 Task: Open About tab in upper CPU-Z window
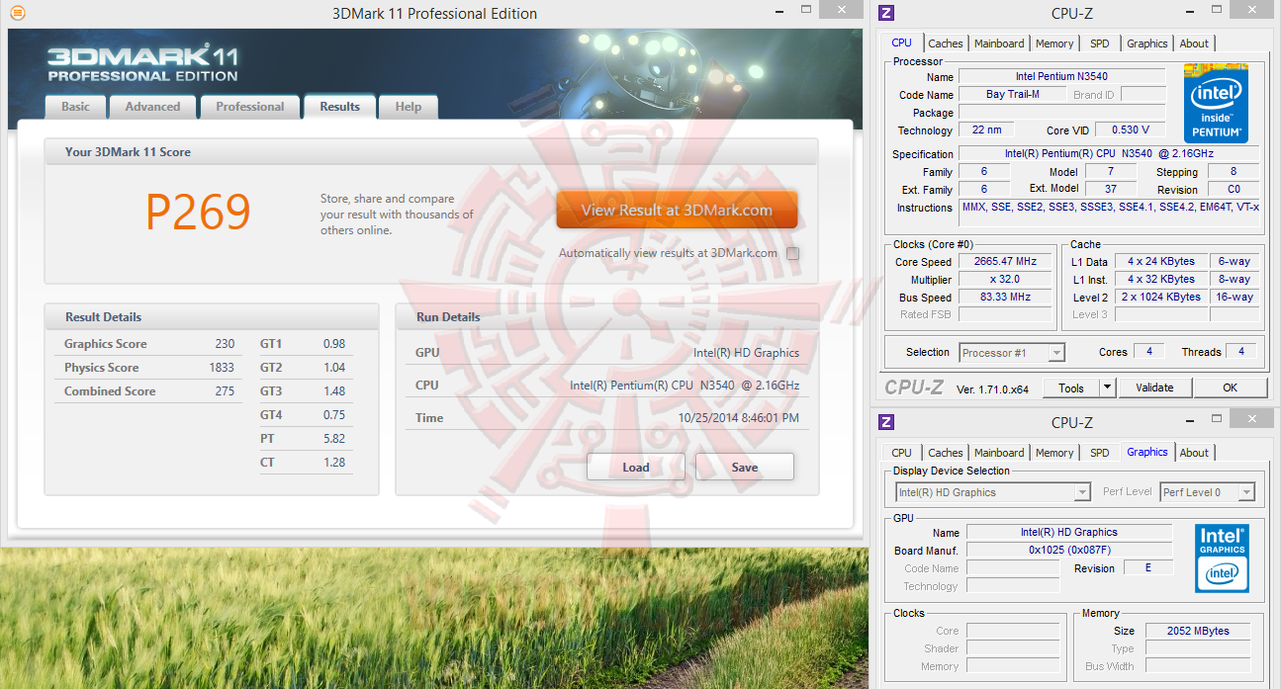[1194, 43]
